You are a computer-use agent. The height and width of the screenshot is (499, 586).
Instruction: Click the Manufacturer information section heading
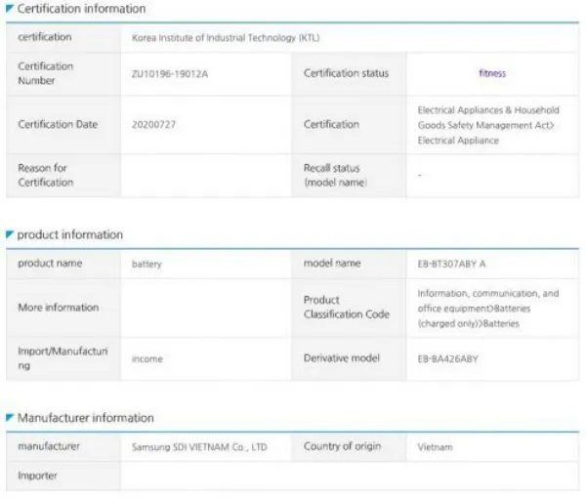point(85,418)
